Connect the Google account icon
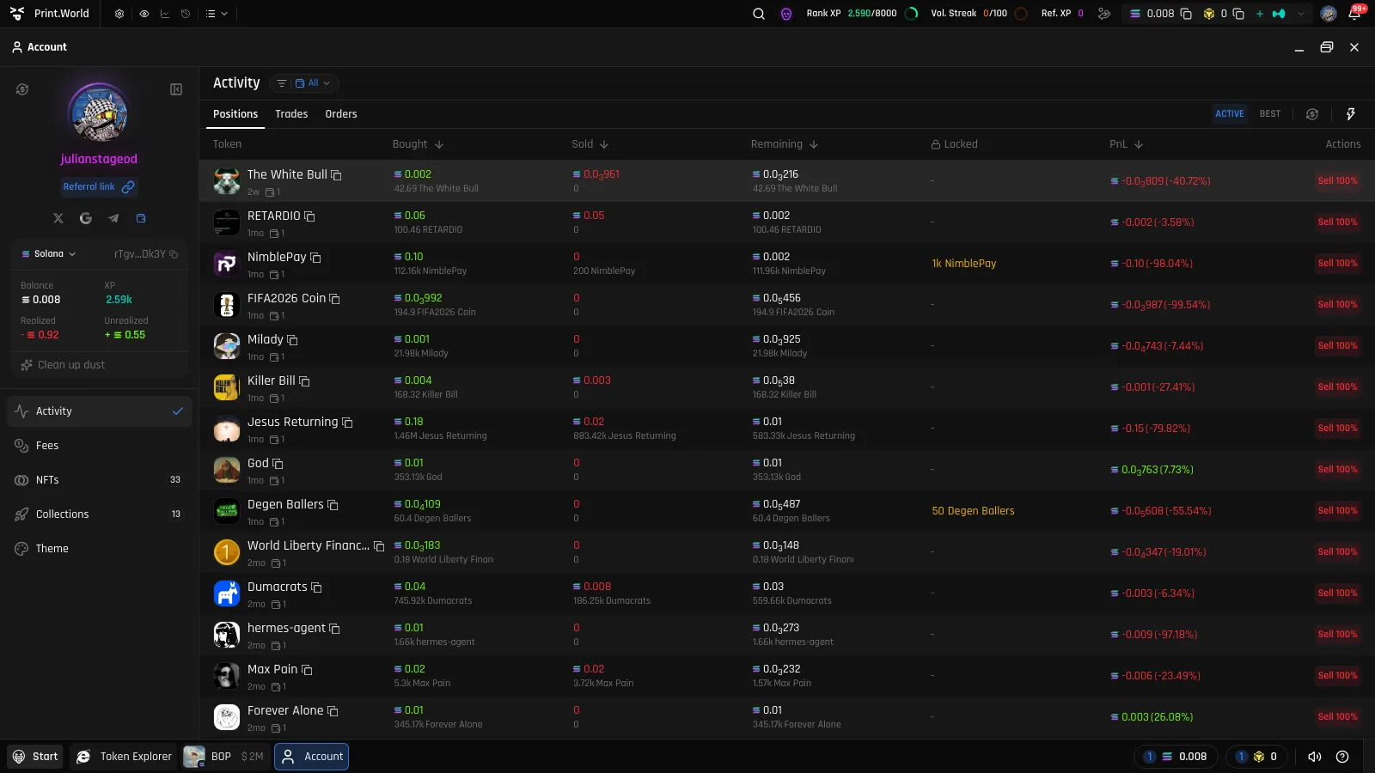This screenshot has width=1375, height=773. pyautogui.click(x=86, y=218)
